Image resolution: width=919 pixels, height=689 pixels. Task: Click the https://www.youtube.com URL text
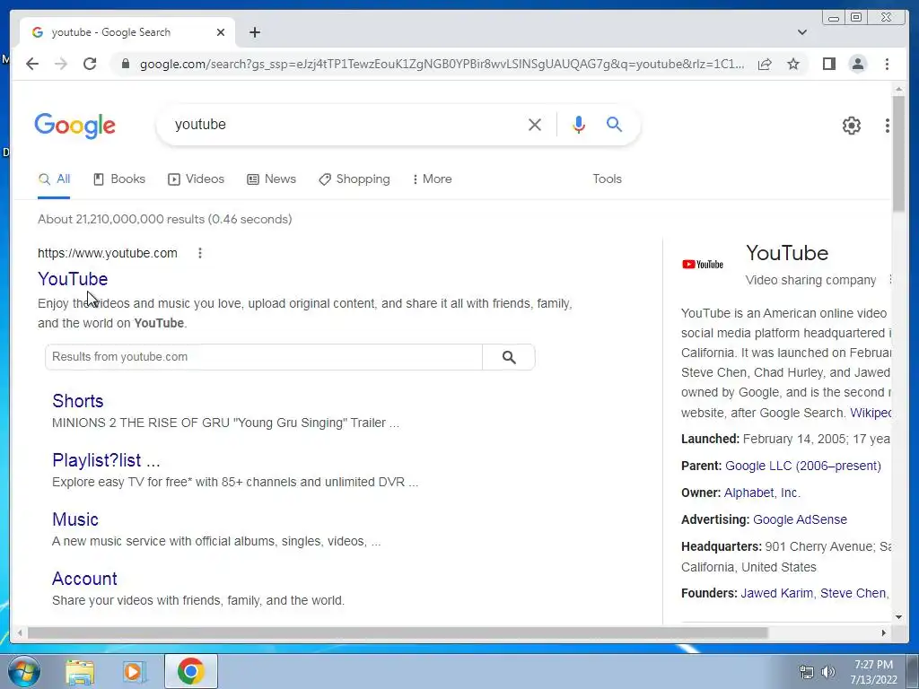click(108, 253)
